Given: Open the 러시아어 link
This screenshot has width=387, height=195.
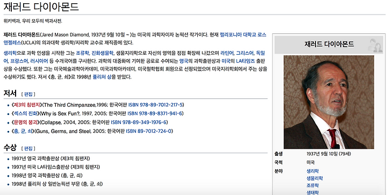Looking at the screenshot, I should tap(39, 61).
